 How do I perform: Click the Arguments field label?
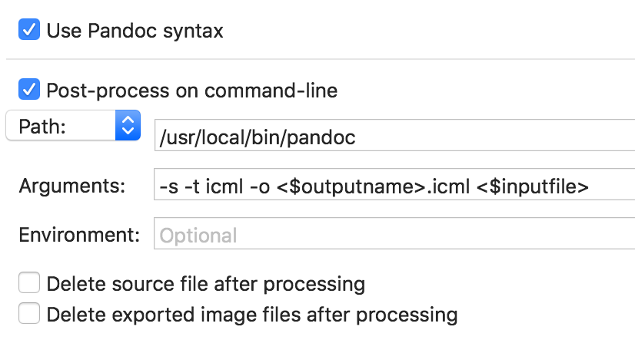72,186
